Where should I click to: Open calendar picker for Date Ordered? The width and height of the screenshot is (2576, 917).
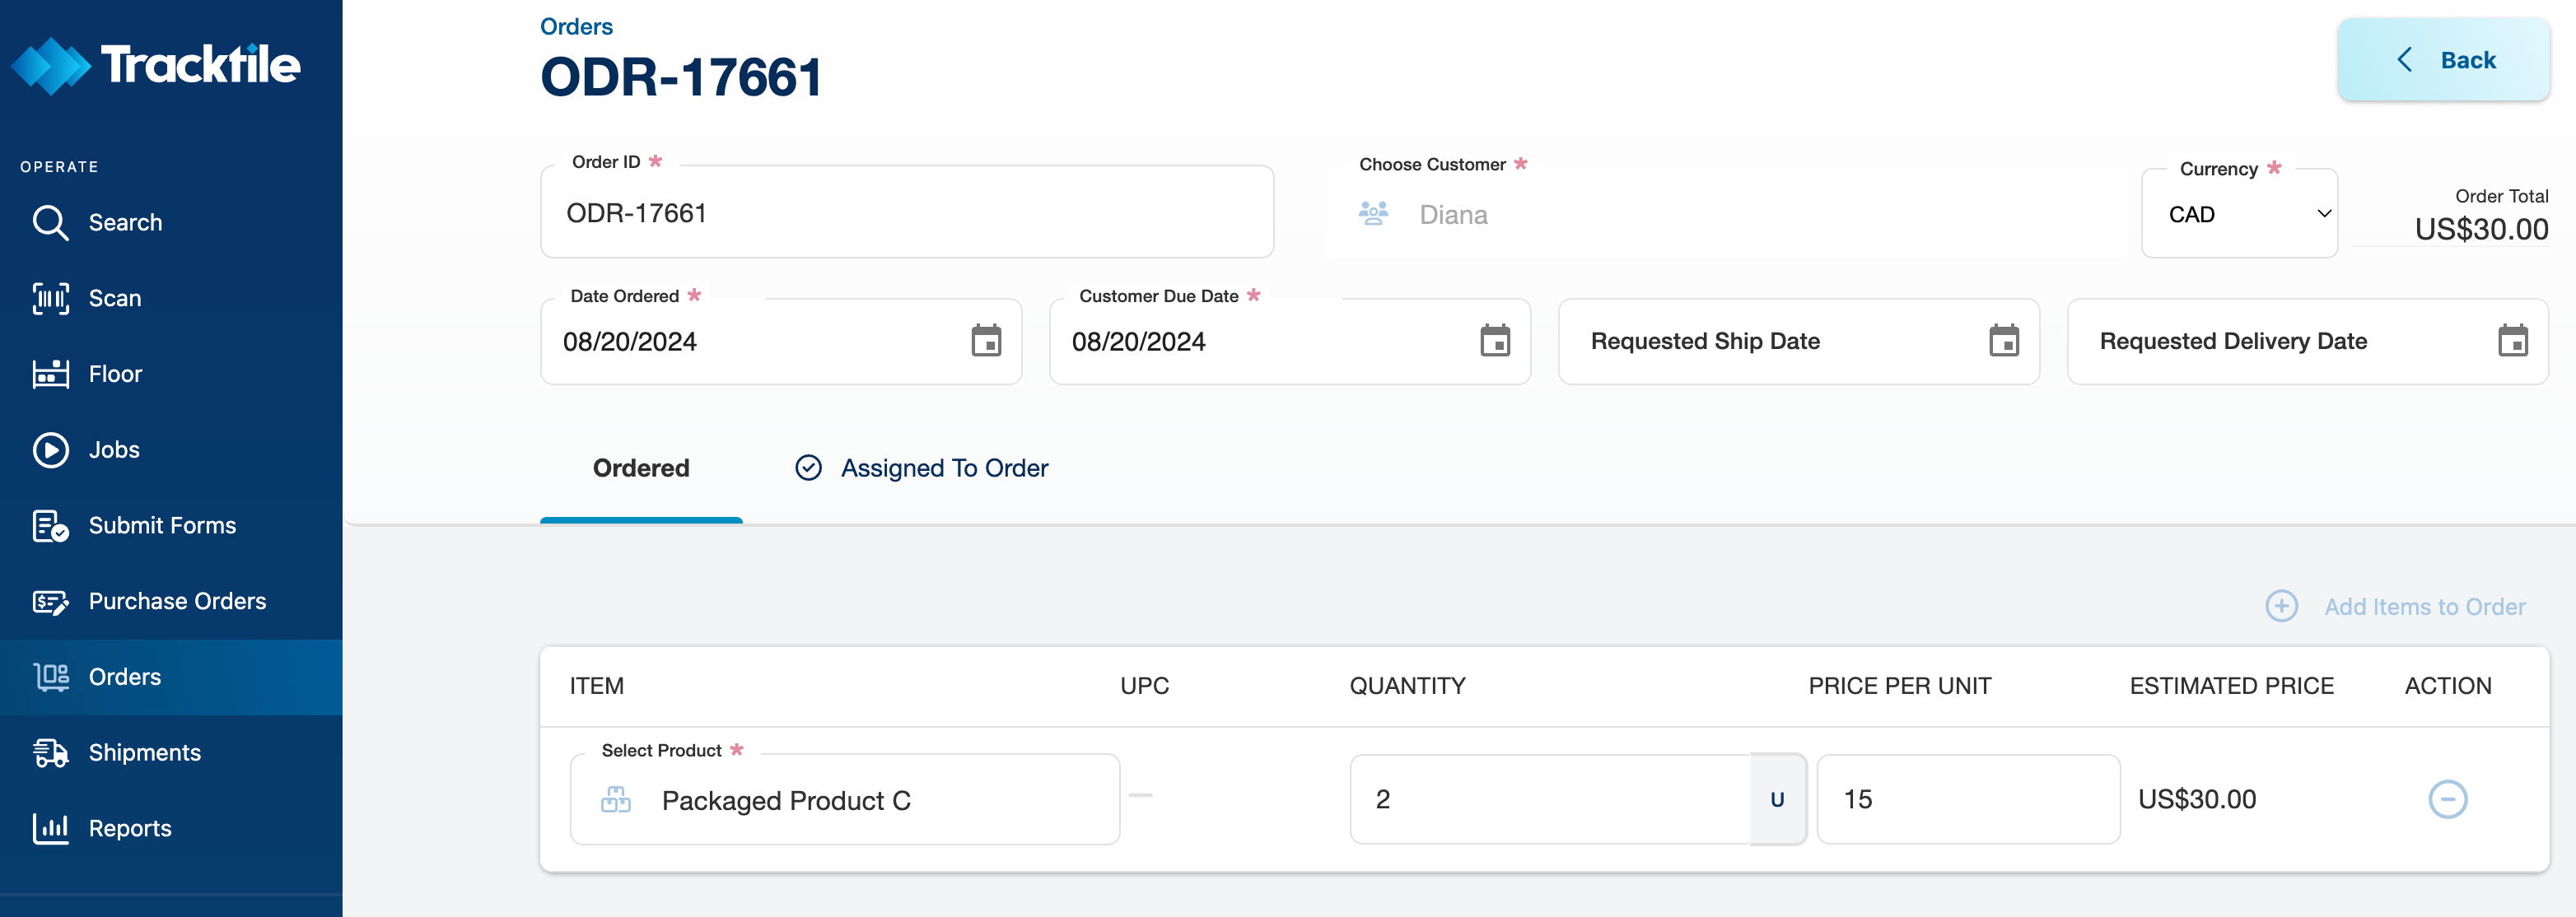point(986,341)
